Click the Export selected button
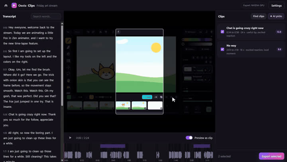Screen dimensions: 287x162 pos(271,156)
